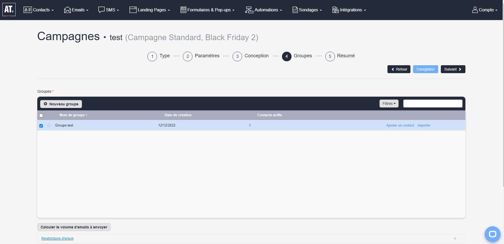Image resolution: width=504 pixels, height=244 pixels.
Task: Uncheck the Groupe test checkbox
Action: tap(41, 126)
